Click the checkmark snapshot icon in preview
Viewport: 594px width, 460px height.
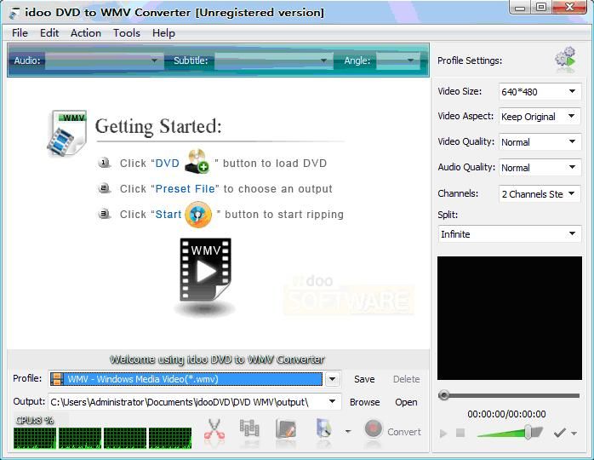tap(559, 433)
